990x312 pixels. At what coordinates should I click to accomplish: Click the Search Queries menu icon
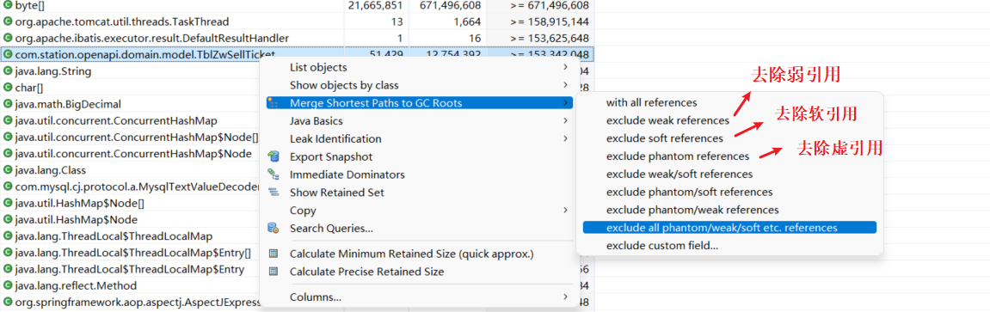(274, 228)
